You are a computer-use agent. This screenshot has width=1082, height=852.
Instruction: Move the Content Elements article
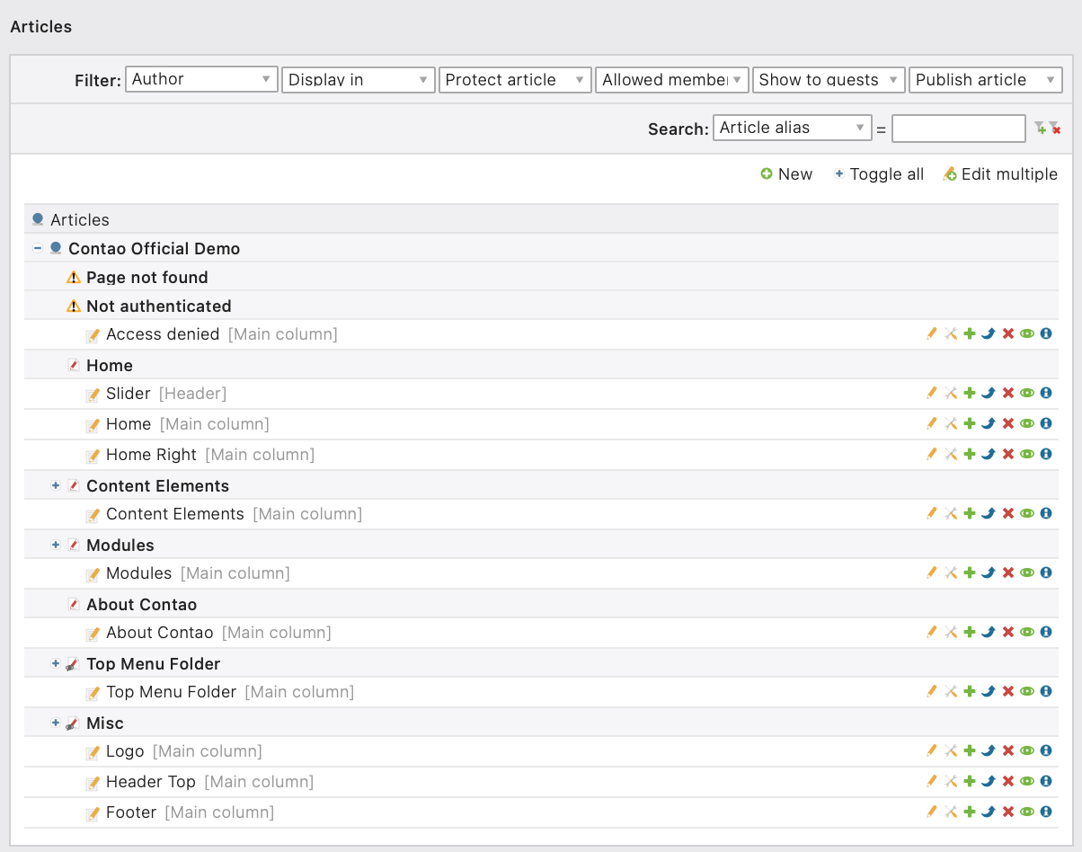[x=989, y=514]
